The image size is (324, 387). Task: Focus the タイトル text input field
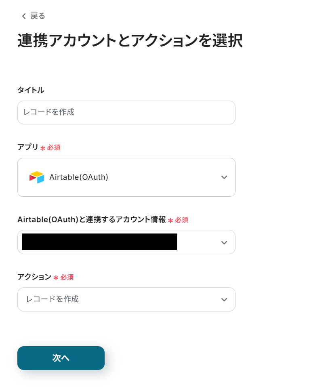pos(126,112)
